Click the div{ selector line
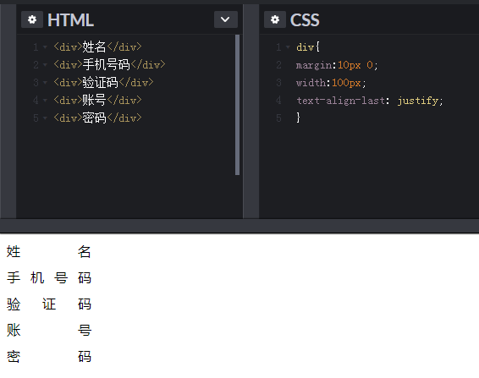The height and width of the screenshot is (378, 479). [x=308, y=47]
